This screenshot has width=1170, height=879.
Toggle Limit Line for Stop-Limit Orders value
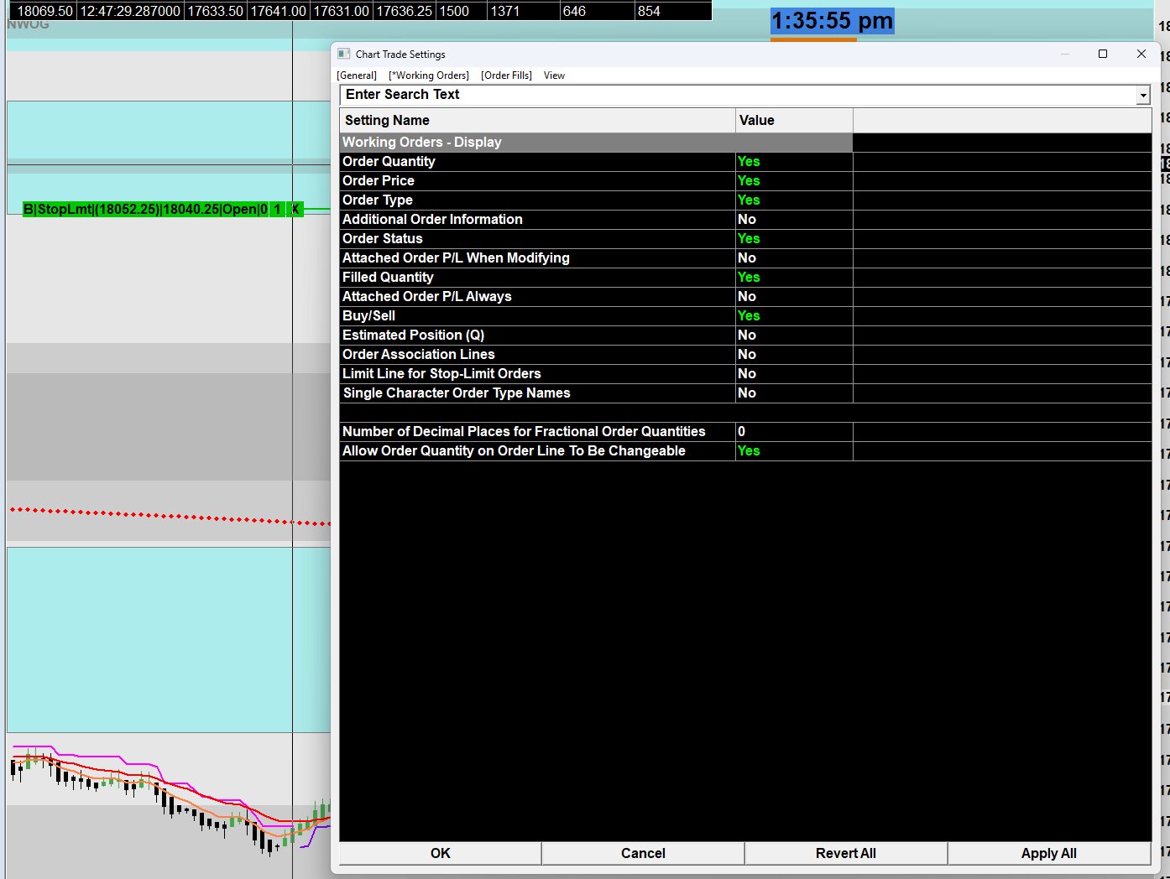[x=794, y=374]
